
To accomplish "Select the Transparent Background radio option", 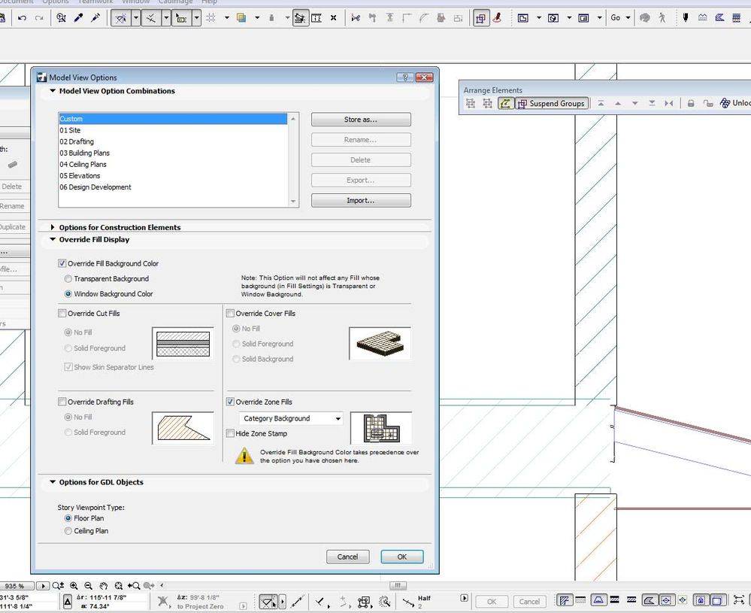I will point(68,279).
